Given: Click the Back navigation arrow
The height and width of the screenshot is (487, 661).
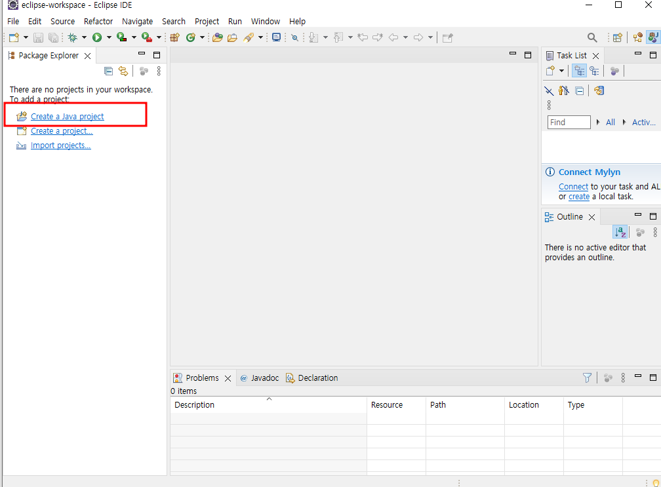Looking at the screenshot, I should tap(393, 37).
